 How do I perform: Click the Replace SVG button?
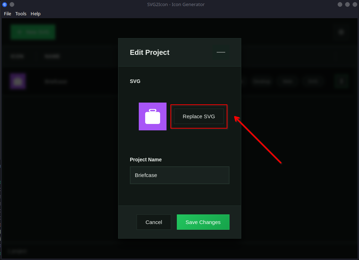199,116
